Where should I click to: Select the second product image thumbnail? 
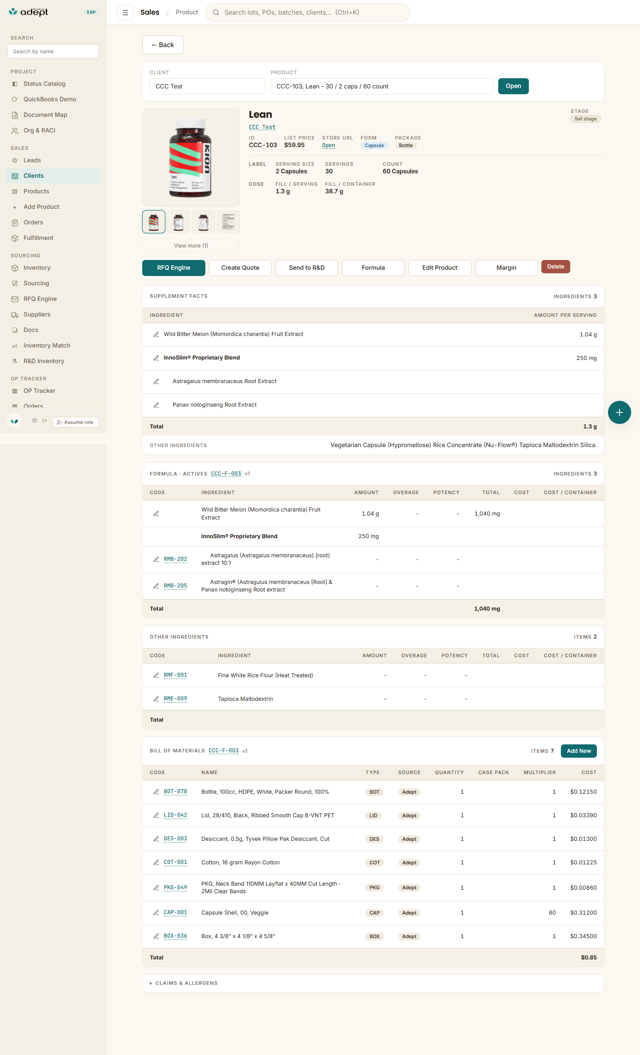tap(179, 222)
